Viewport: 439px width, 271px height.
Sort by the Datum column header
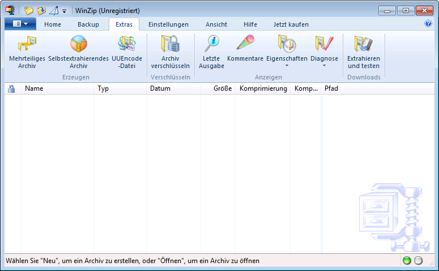pyautogui.click(x=173, y=88)
